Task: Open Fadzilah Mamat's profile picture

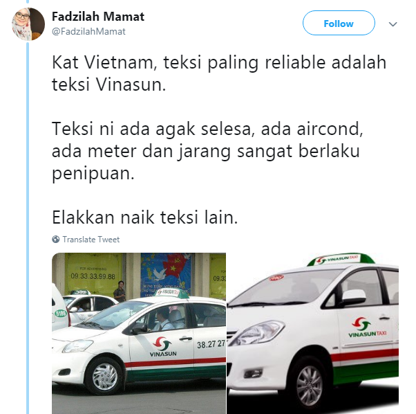Action: click(x=28, y=24)
